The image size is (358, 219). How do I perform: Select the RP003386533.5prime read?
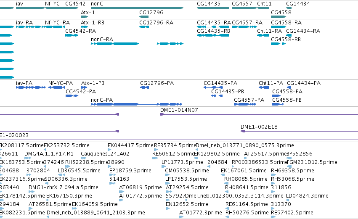[x=260, y=162]
